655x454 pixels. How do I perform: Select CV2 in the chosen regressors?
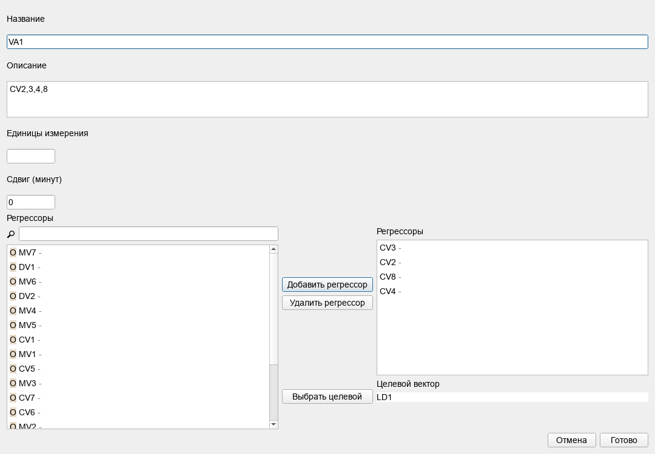tap(512, 262)
